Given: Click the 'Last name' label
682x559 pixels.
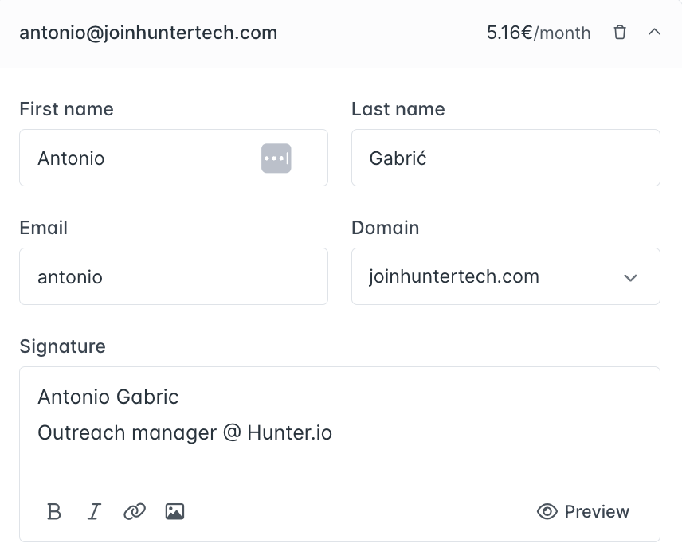Looking at the screenshot, I should point(398,109).
